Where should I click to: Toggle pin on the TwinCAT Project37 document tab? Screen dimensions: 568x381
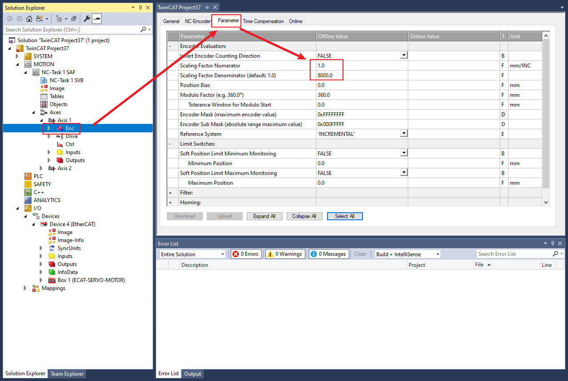click(207, 8)
